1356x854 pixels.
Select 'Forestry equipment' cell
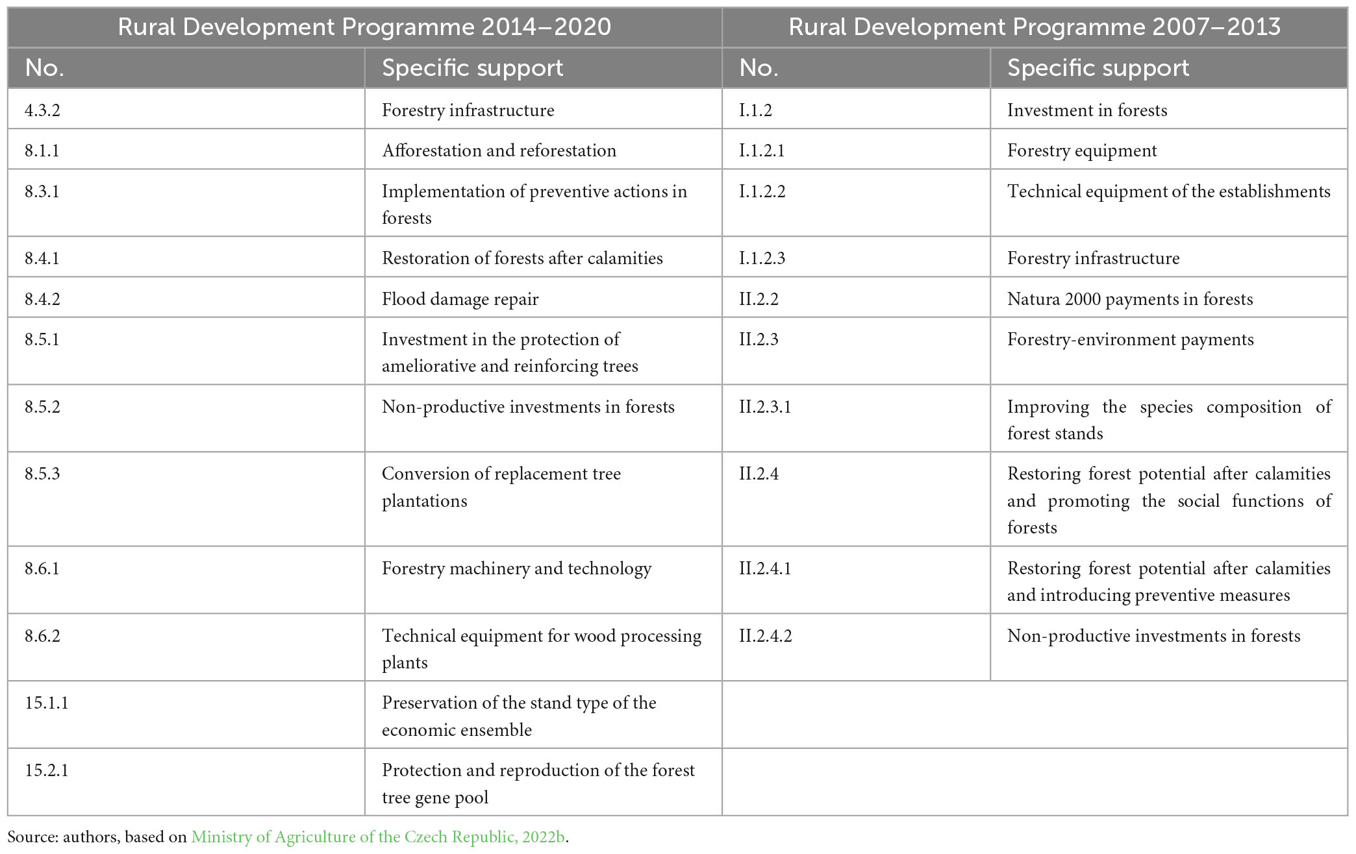pos(1169,149)
